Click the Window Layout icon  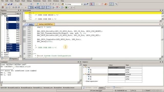pos(111,4)
